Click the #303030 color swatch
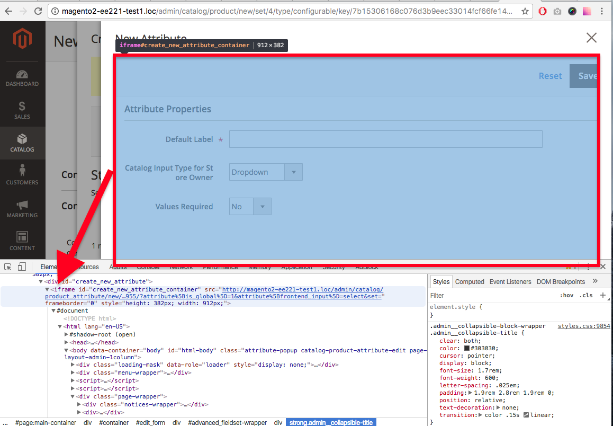The image size is (613, 426). tap(467, 348)
